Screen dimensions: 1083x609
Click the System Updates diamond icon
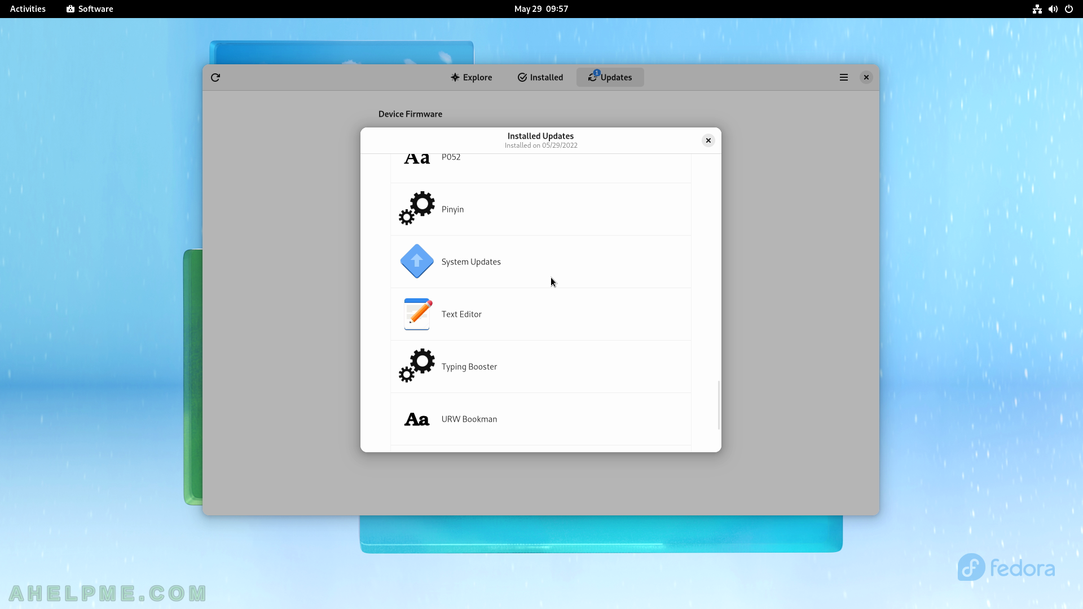pyautogui.click(x=417, y=261)
